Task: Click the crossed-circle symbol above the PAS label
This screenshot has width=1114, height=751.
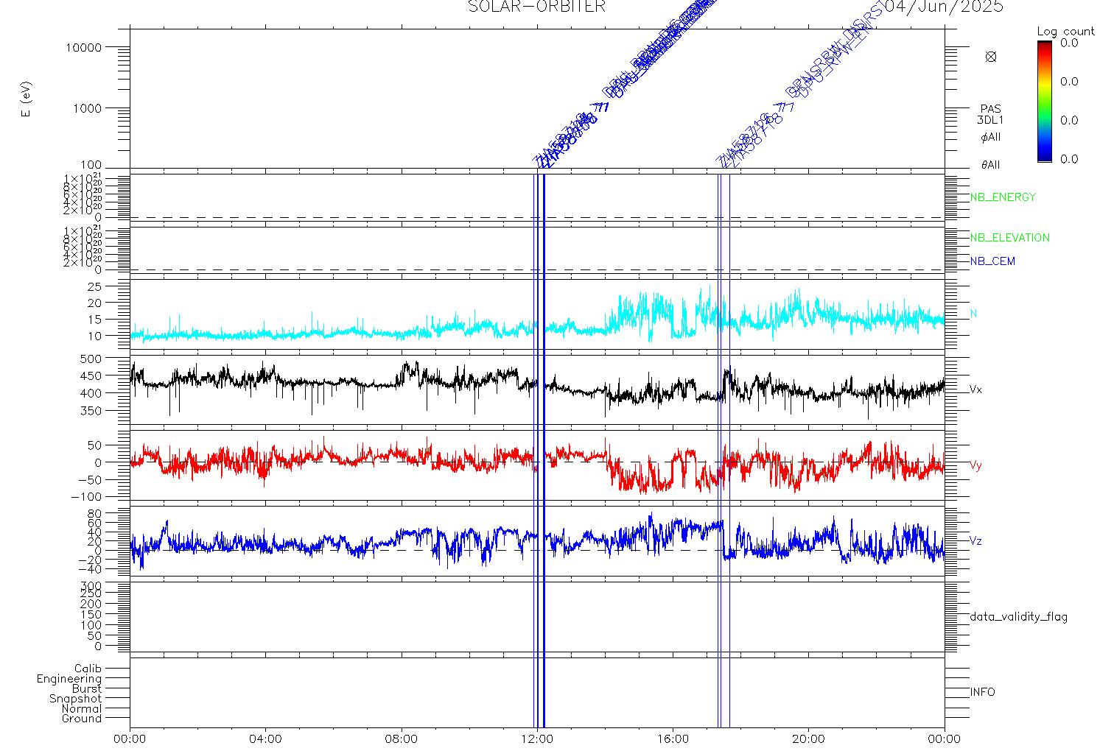Action: [x=991, y=57]
